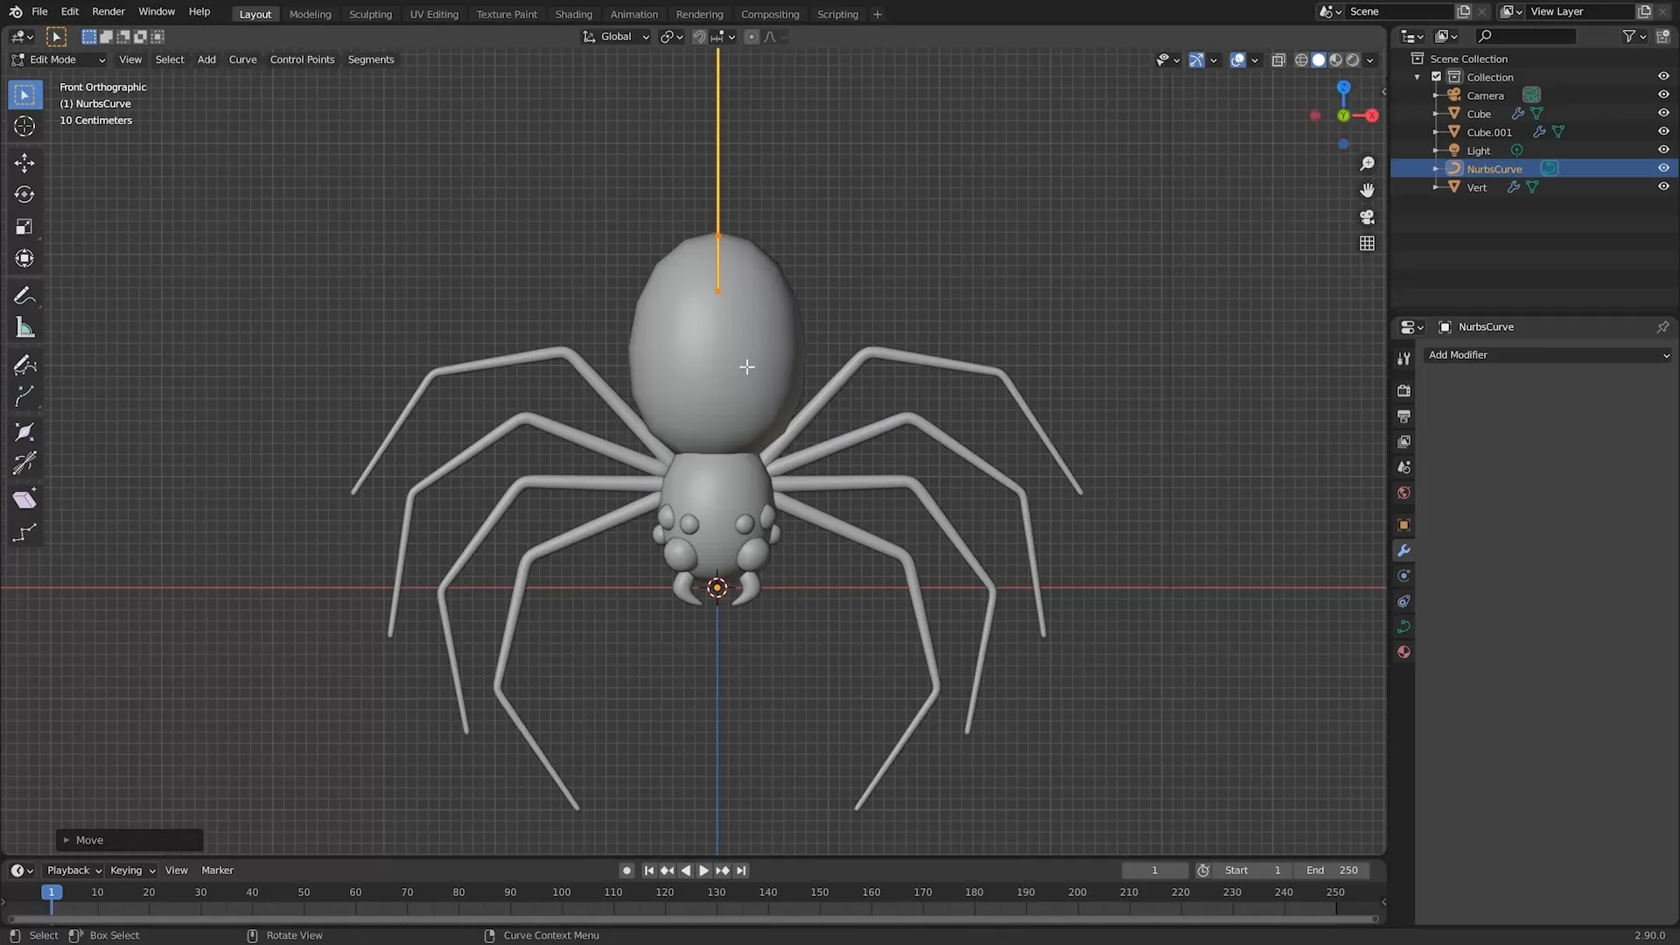Switch to the Sculpting workspace tab
The image size is (1680, 945).
coord(370,14)
